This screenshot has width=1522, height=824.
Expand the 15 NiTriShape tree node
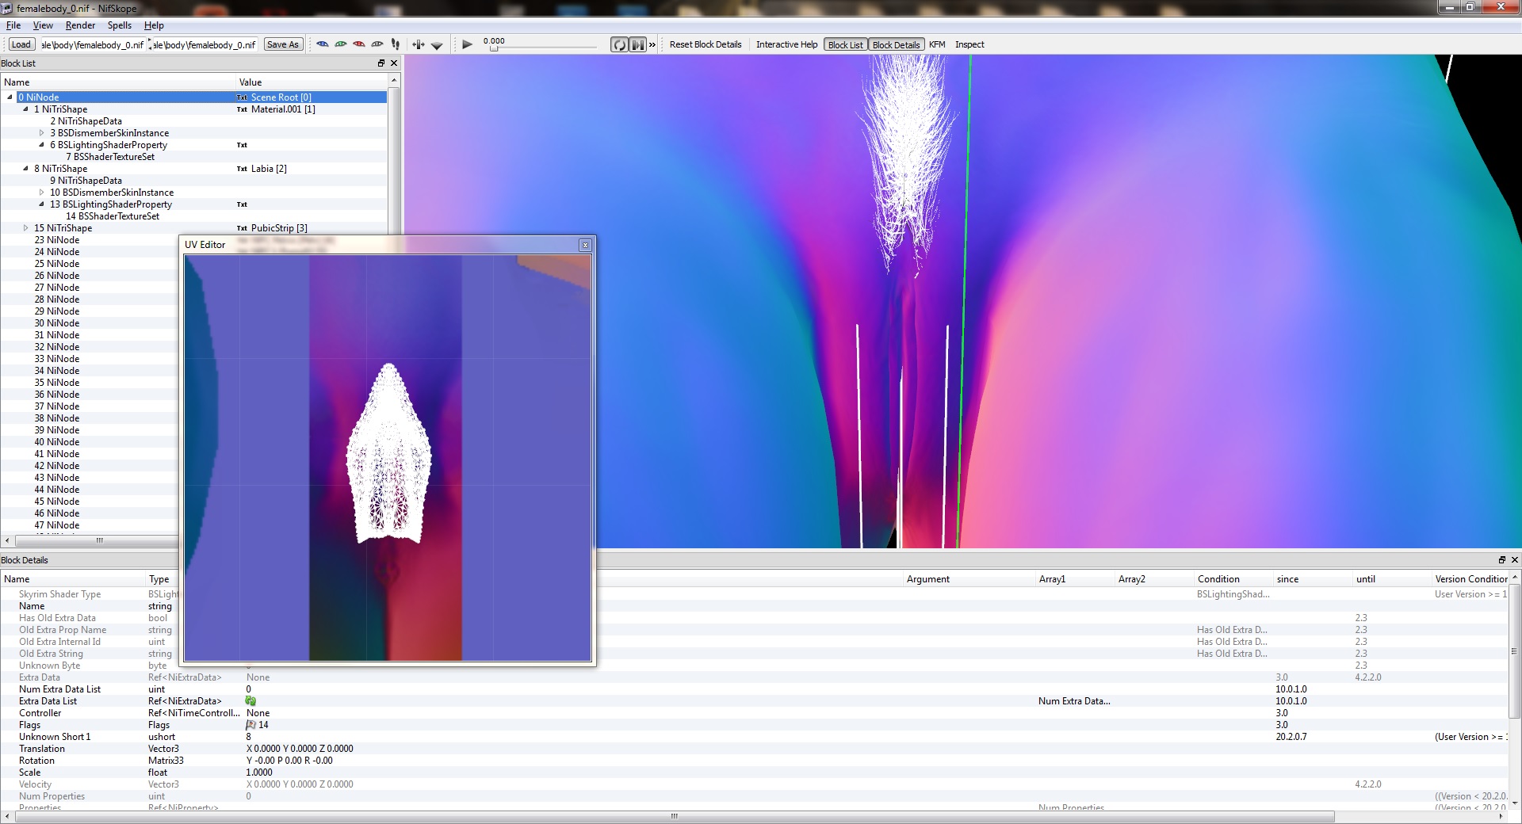click(x=26, y=228)
